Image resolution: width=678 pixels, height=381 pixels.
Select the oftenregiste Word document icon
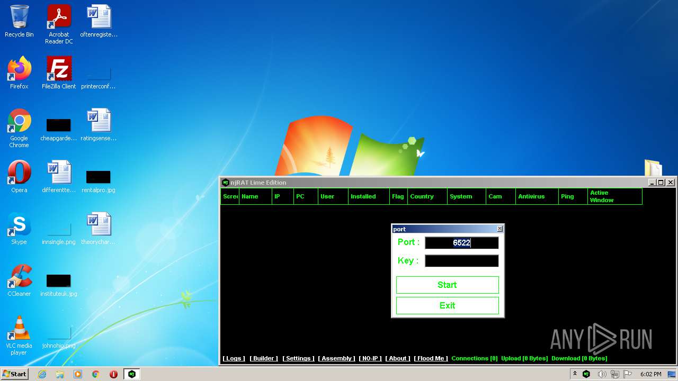99,22
